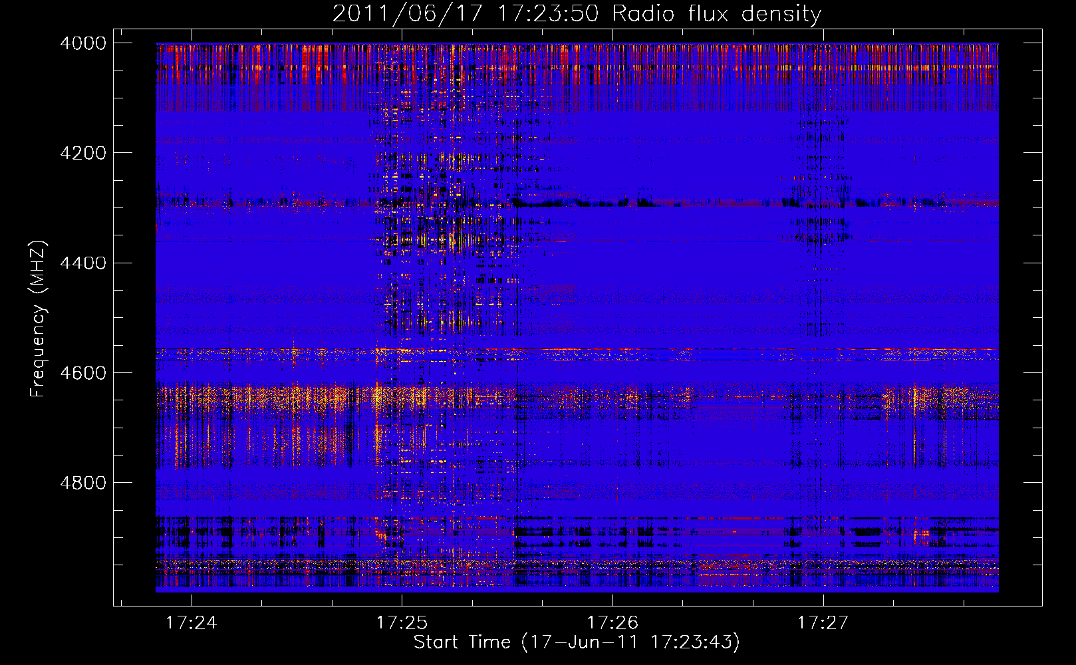1076x665 pixels.
Task: Select the 4600 frequency tick label
Action: pos(83,373)
